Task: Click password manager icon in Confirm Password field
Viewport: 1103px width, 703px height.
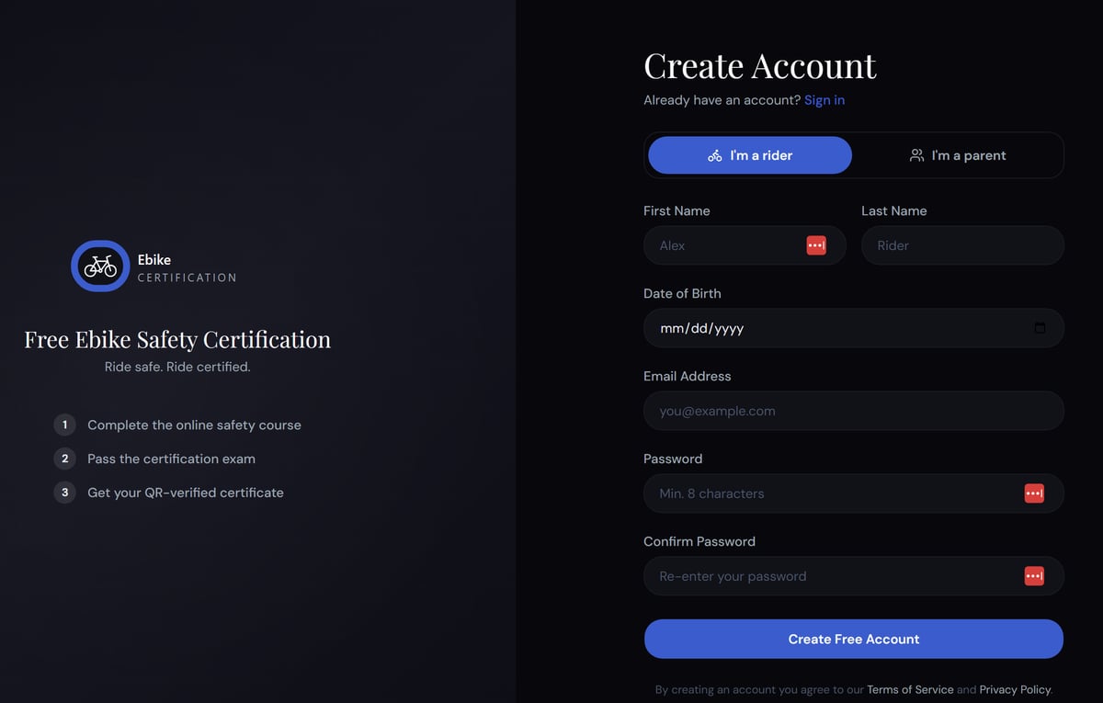Action: pyautogui.click(x=1034, y=576)
